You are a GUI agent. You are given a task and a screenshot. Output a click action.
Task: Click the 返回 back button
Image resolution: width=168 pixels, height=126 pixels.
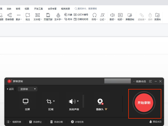click(x=10, y=89)
